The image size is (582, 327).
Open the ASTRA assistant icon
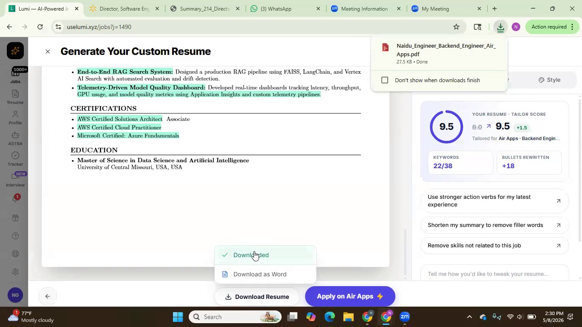coord(15,138)
